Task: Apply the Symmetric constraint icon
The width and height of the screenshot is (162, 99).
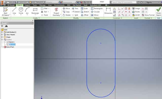Action: (126, 15)
